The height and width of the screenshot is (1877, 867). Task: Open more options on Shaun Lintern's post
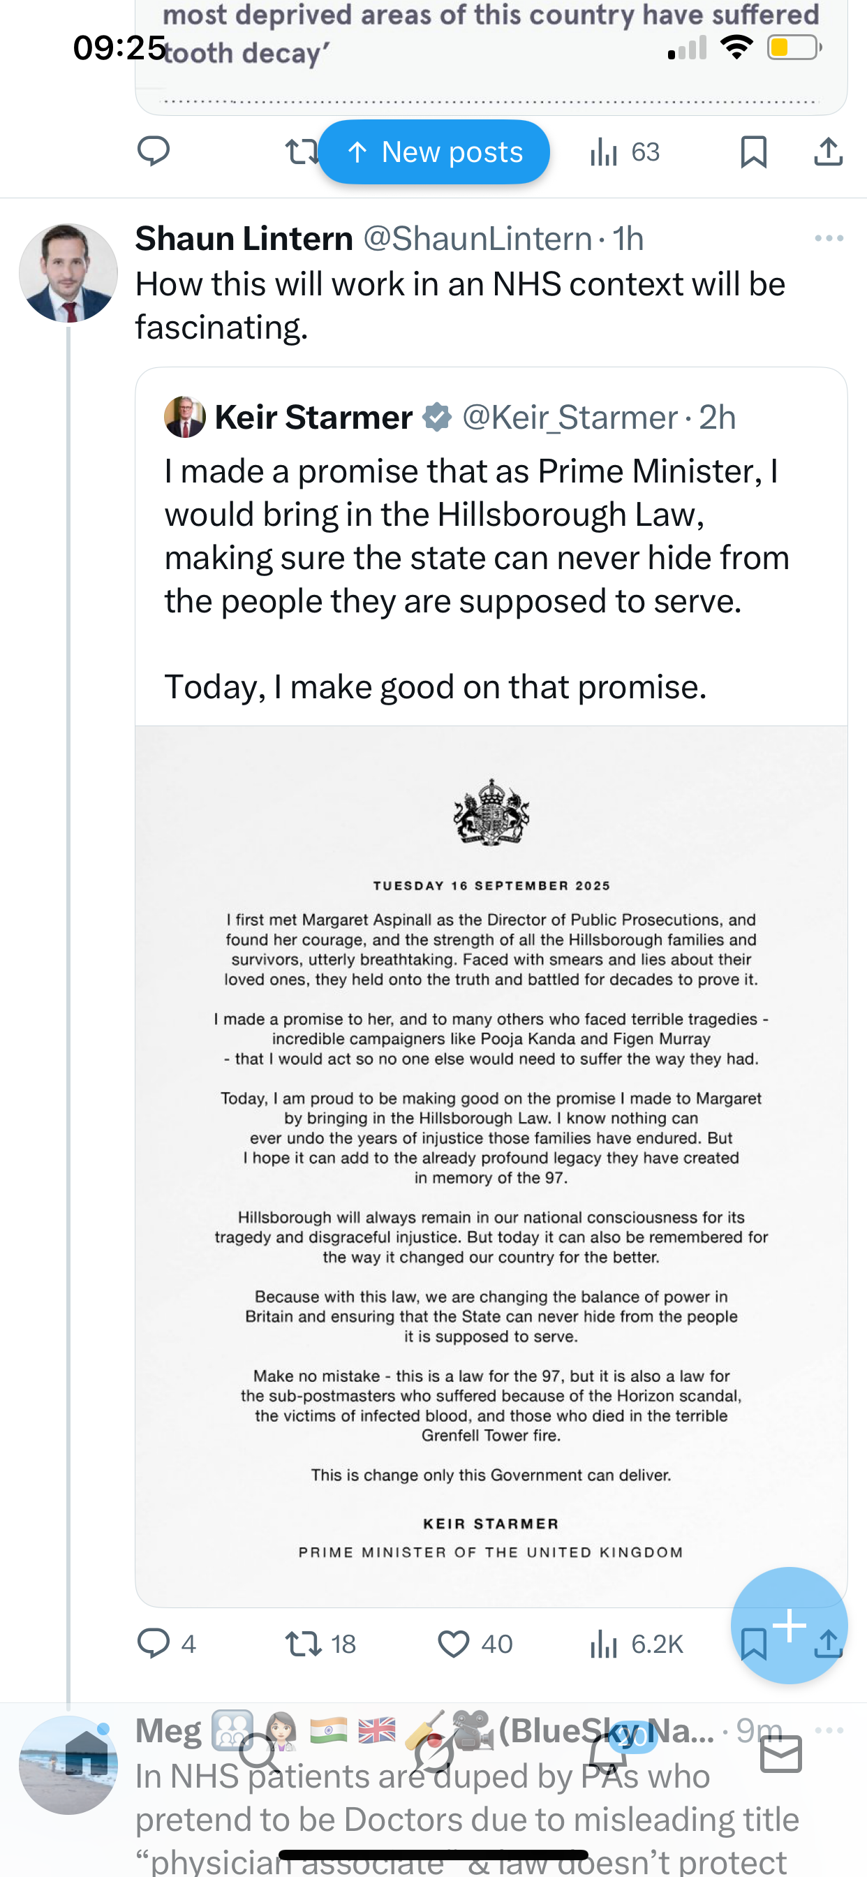(829, 238)
